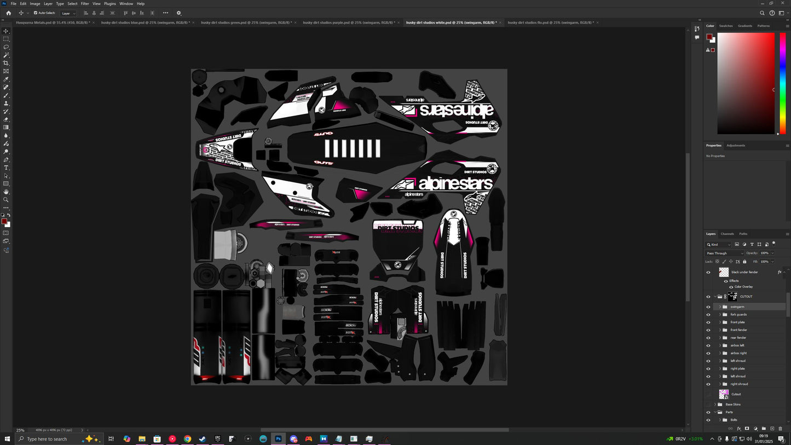Click Add layer mask icon
Image resolution: width=791 pixels, height=445 pixels.
point(747,429)
